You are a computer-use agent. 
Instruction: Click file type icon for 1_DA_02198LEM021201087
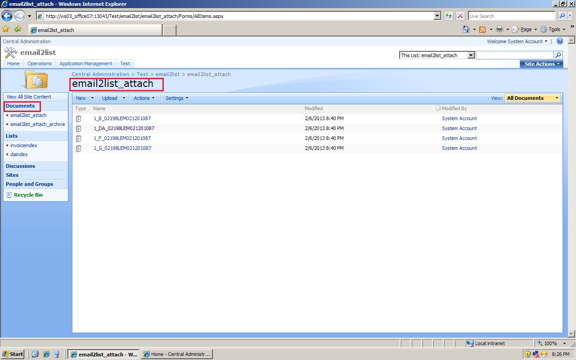(x=78, y=129)
